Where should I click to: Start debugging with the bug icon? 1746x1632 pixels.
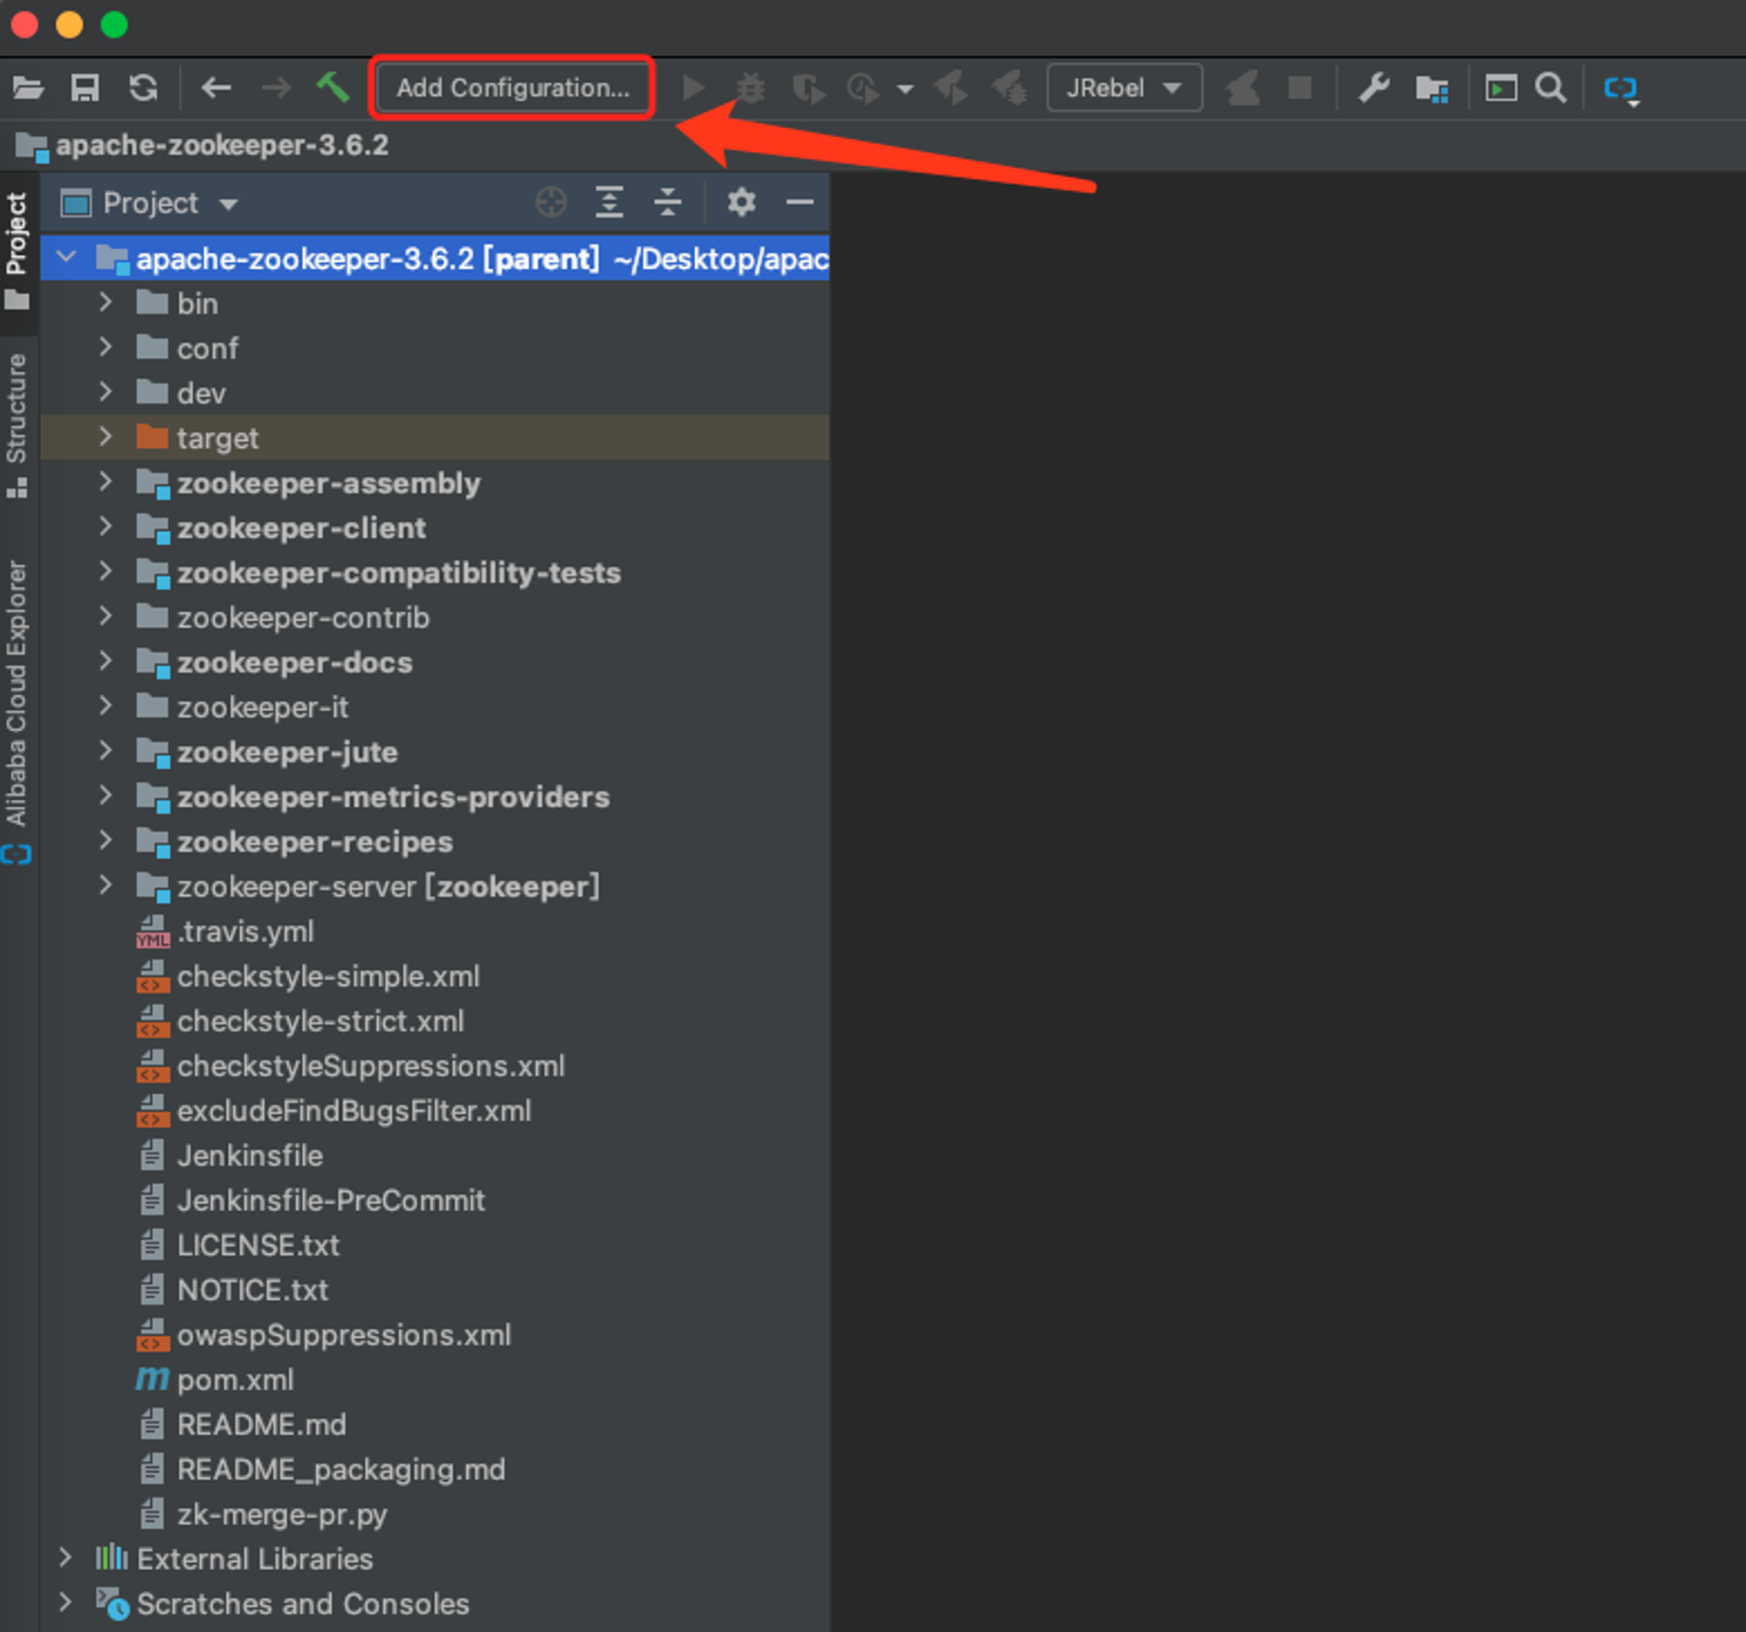[750, 88]
